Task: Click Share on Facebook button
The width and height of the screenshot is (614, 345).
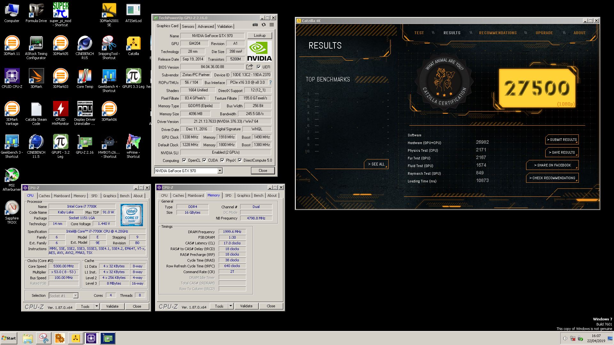Action: coord(552,165)
